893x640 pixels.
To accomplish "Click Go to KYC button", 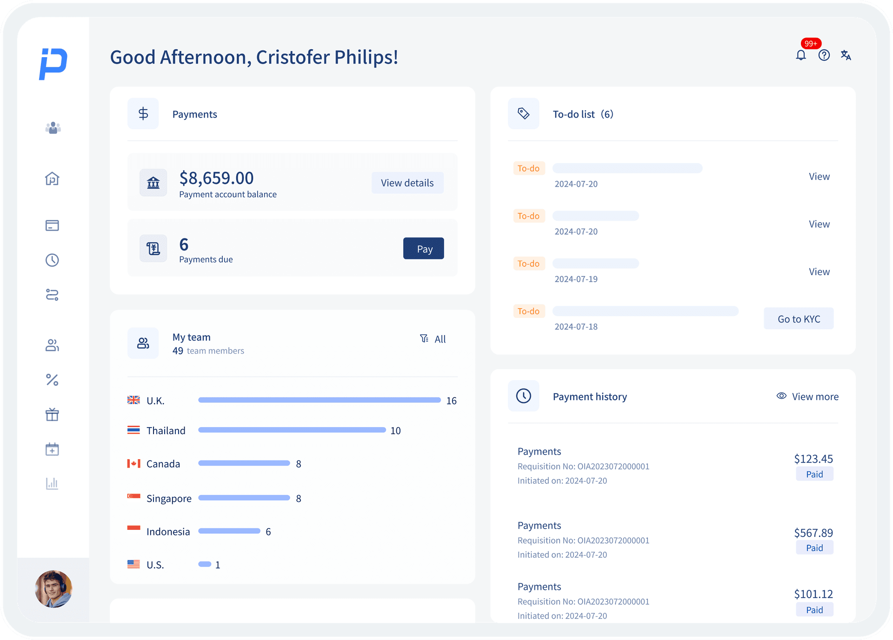I will coord(799,319).
